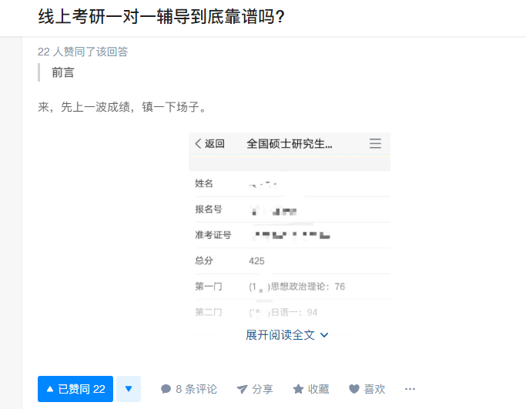
Task: Click the hamburger menu icon in the screenshot
Action: coord(375,143)
